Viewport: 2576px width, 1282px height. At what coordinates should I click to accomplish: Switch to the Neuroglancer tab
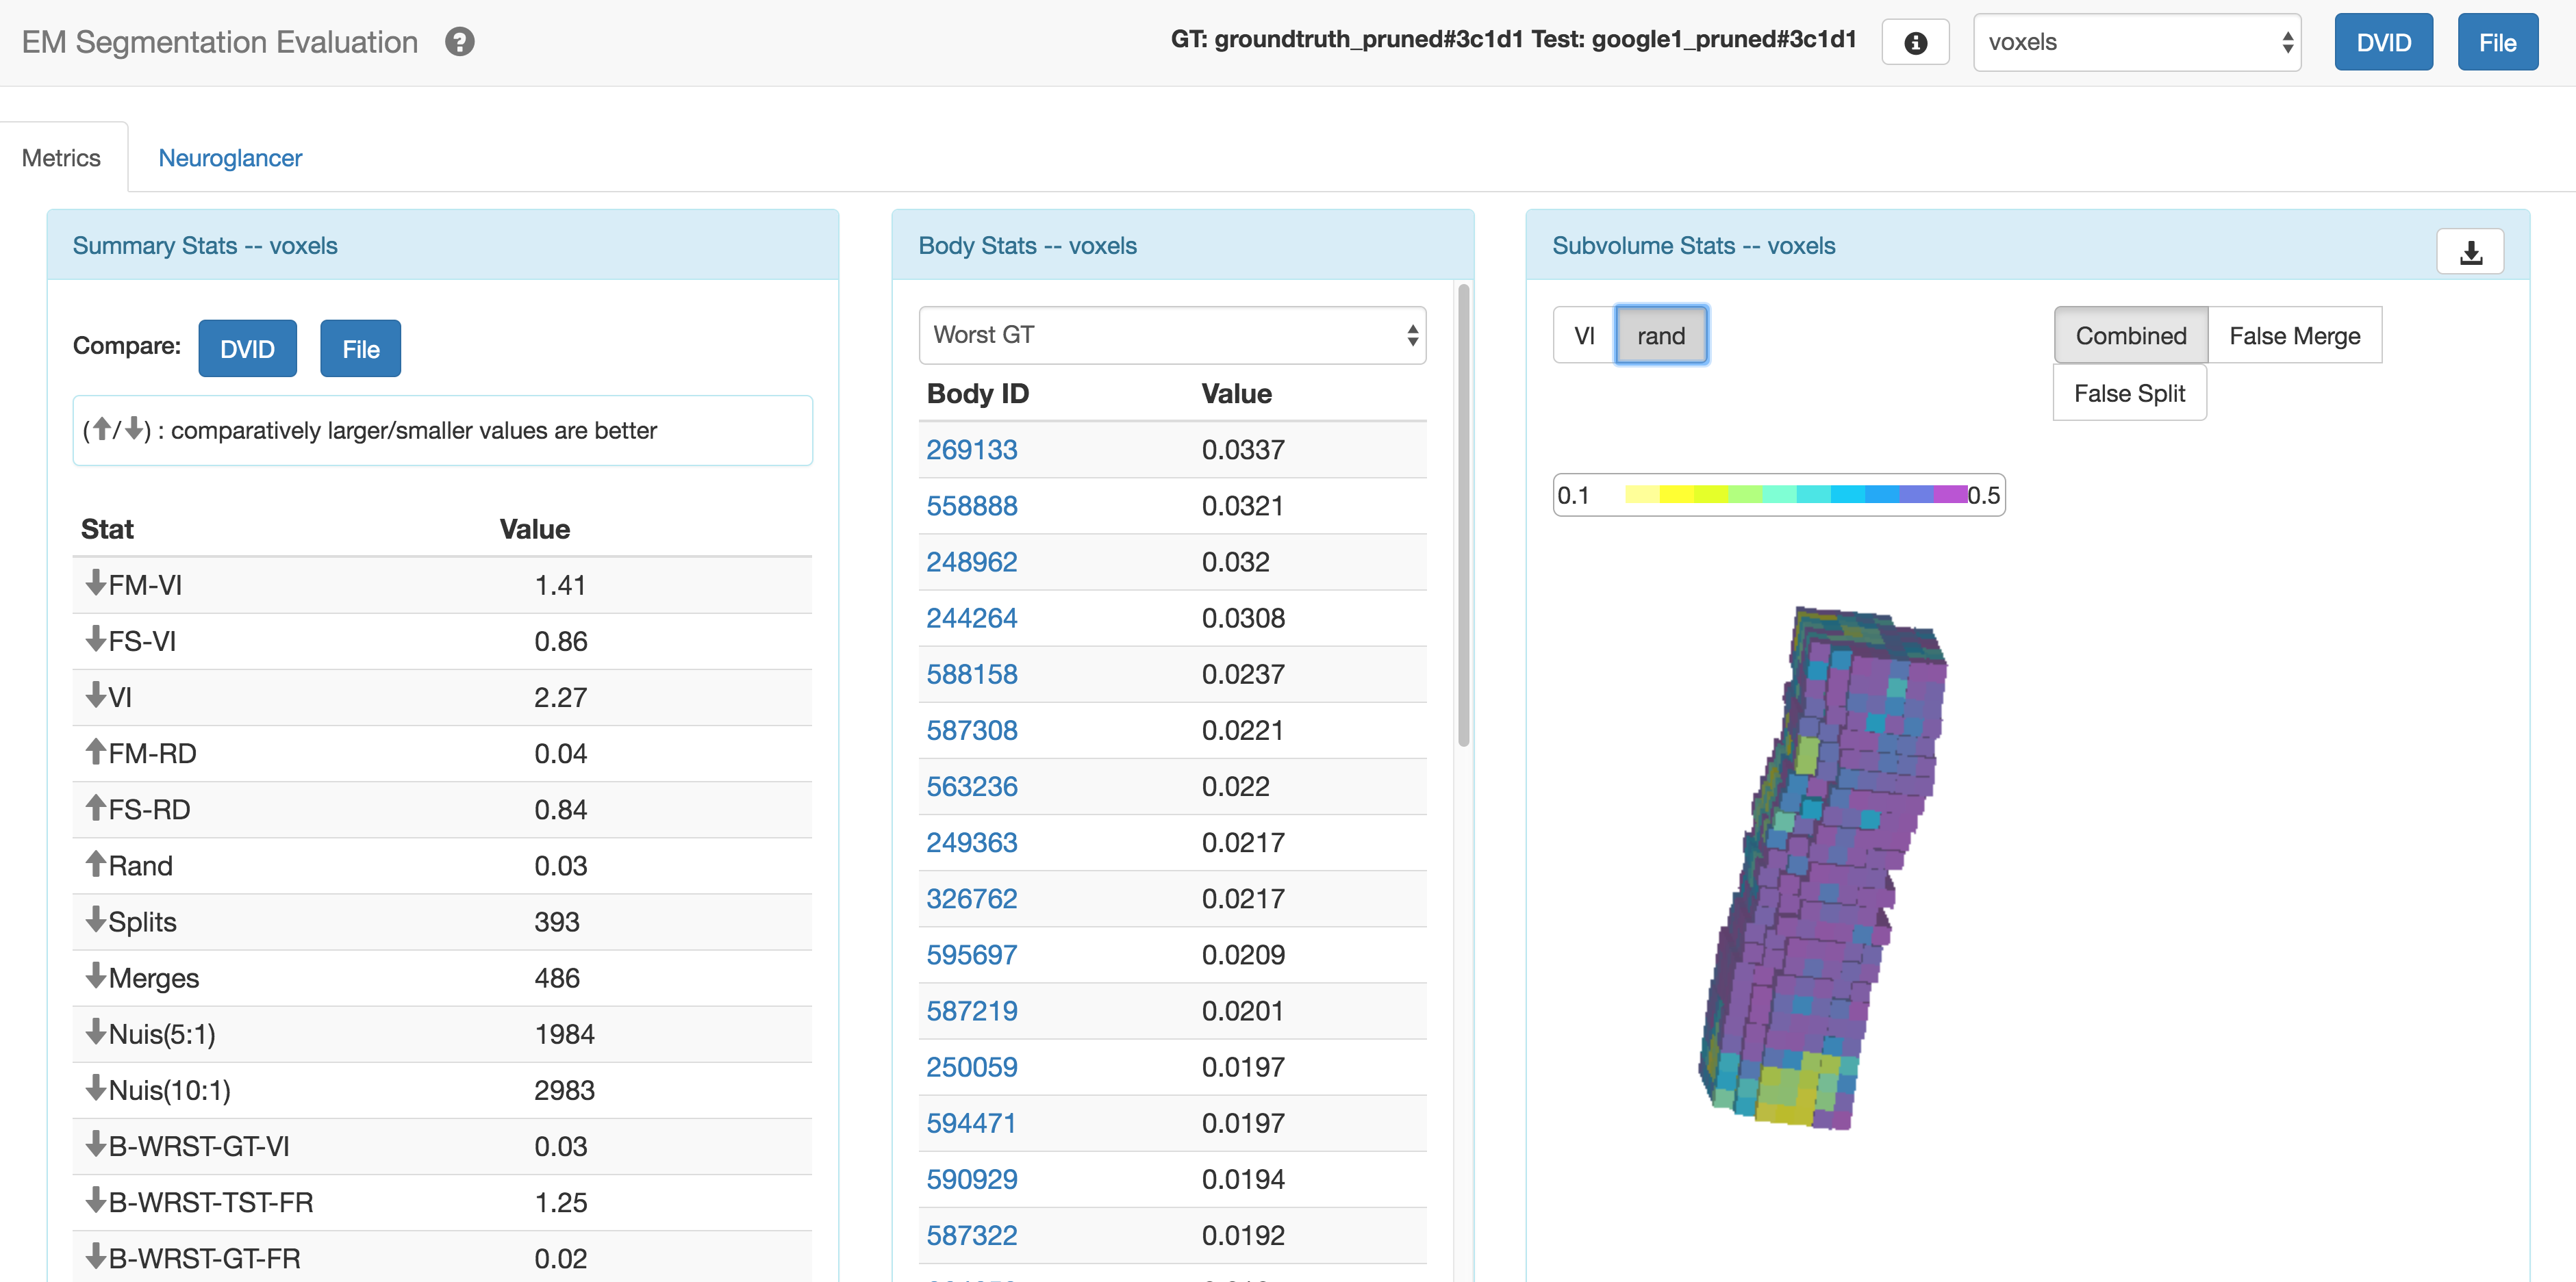coord(230,158)
